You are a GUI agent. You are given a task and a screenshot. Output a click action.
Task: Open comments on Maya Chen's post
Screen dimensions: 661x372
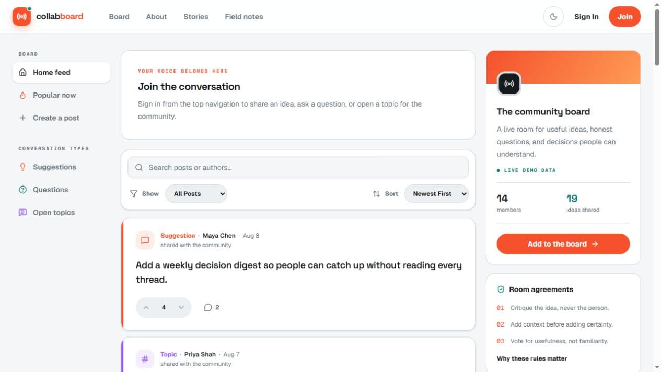click(212, 307)
